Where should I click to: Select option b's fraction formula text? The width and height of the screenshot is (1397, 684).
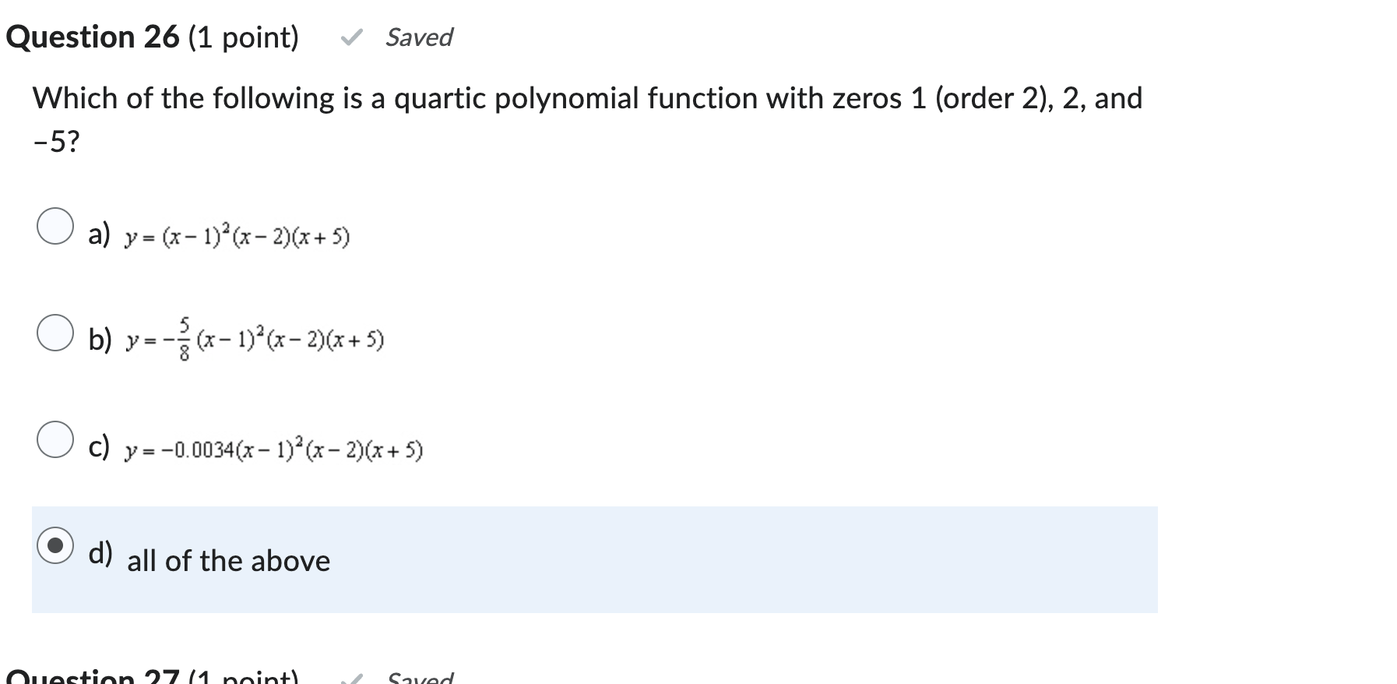(253, 338)
